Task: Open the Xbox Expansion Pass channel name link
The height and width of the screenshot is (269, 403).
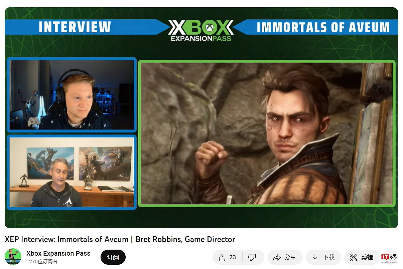Action: (58, 253)
